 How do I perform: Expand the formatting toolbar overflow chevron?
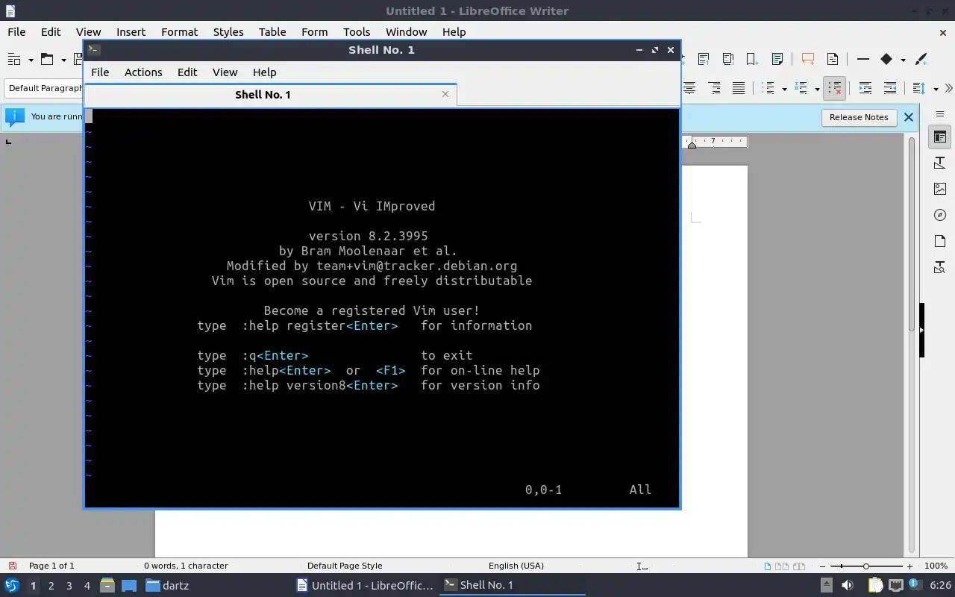click(948, 88)
